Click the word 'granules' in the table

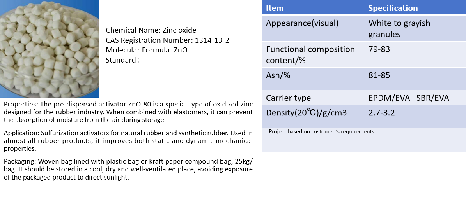(x=384, y=34)
